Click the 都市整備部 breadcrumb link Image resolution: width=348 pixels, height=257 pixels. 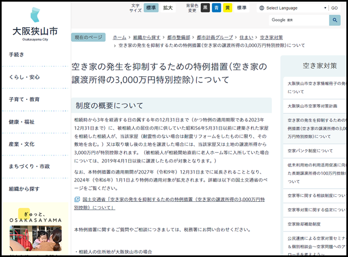coord(179,37)
